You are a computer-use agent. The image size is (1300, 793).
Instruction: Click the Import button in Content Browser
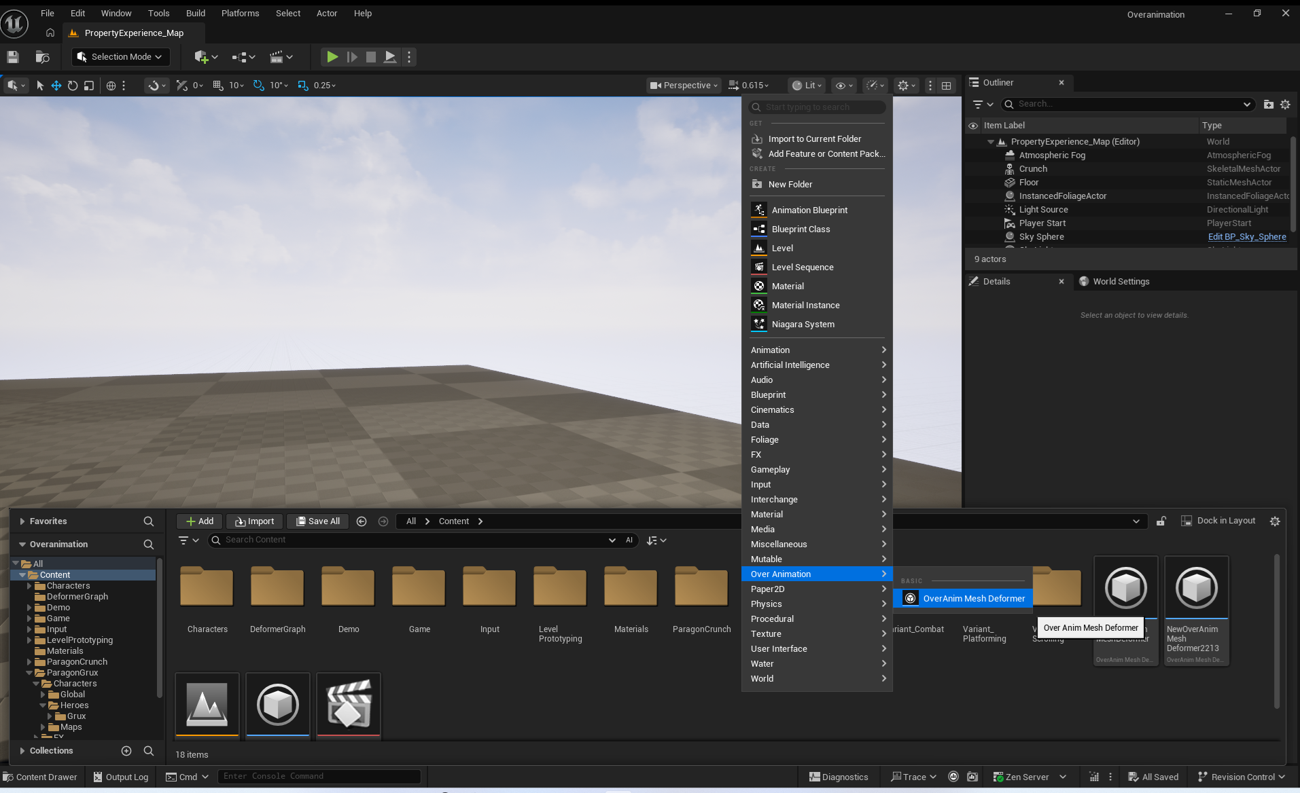pos(254,521)
